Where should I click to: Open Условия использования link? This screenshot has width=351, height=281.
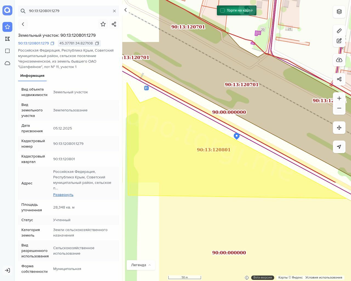tap(324, 277)
